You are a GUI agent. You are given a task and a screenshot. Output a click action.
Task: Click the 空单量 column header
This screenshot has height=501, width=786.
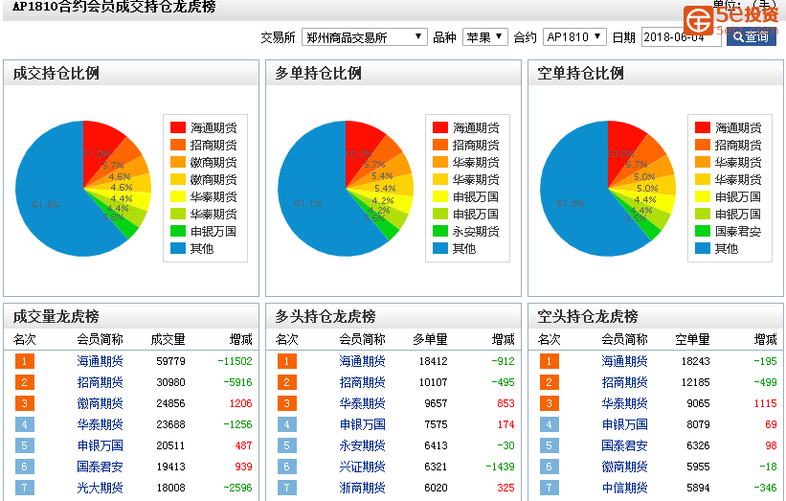692,339
